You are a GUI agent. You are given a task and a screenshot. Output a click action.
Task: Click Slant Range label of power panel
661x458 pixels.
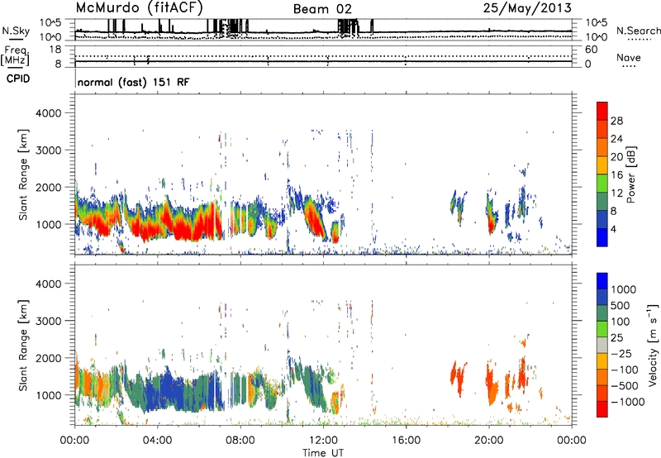click(x=23, y=174)
